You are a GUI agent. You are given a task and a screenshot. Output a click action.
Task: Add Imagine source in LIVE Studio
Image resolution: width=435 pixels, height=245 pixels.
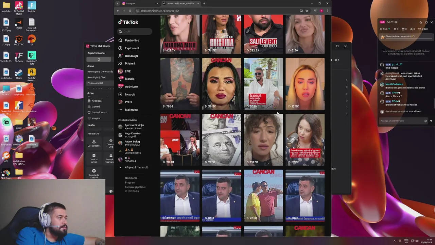(94, 118)
